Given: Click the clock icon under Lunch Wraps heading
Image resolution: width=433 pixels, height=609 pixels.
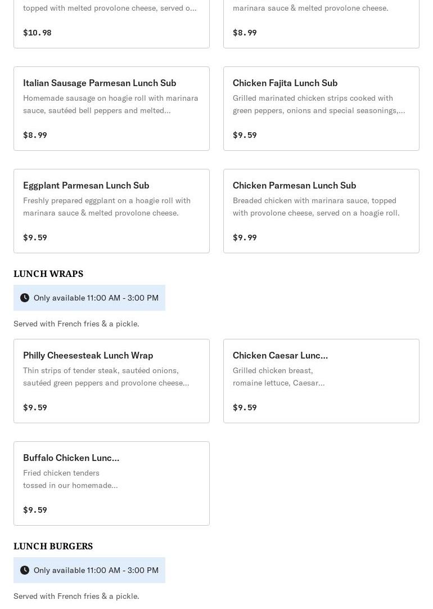Looking at the screenshot, I should pyautogui.click(x=25, y=298).
